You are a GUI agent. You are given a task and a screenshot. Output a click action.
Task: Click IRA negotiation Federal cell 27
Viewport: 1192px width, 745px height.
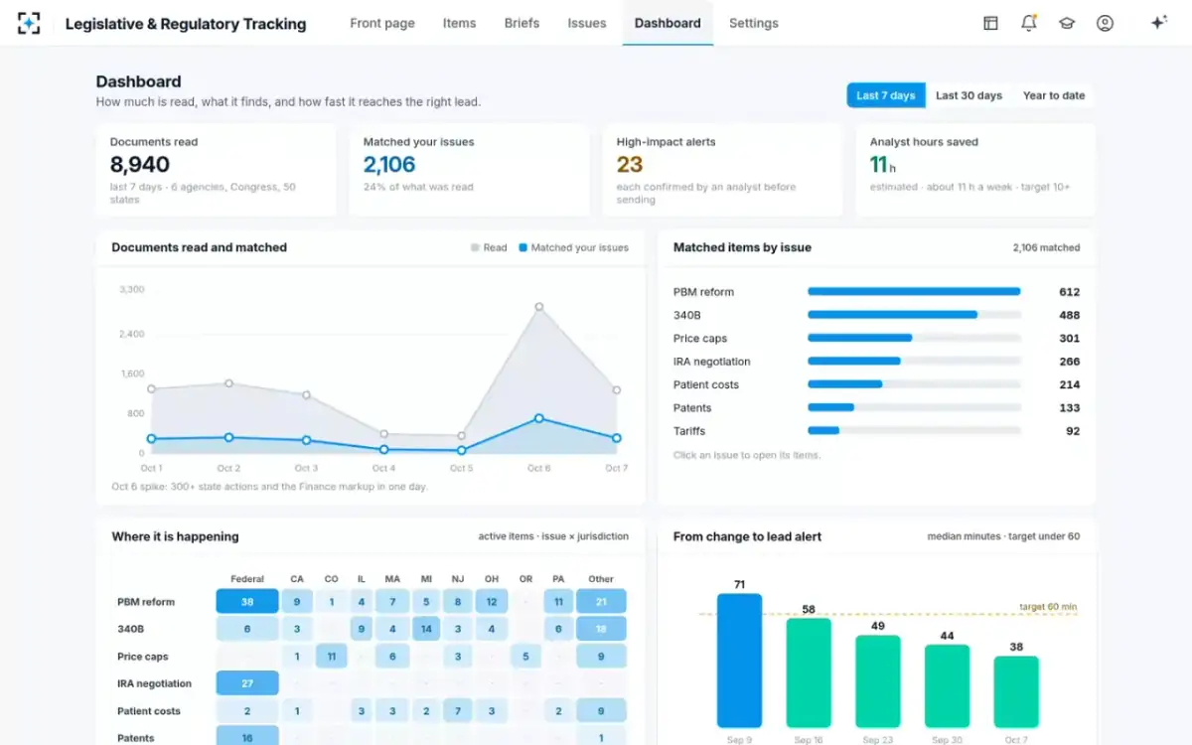point(247,683)
